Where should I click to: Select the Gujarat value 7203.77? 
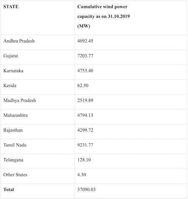click(x=85, y=56)
